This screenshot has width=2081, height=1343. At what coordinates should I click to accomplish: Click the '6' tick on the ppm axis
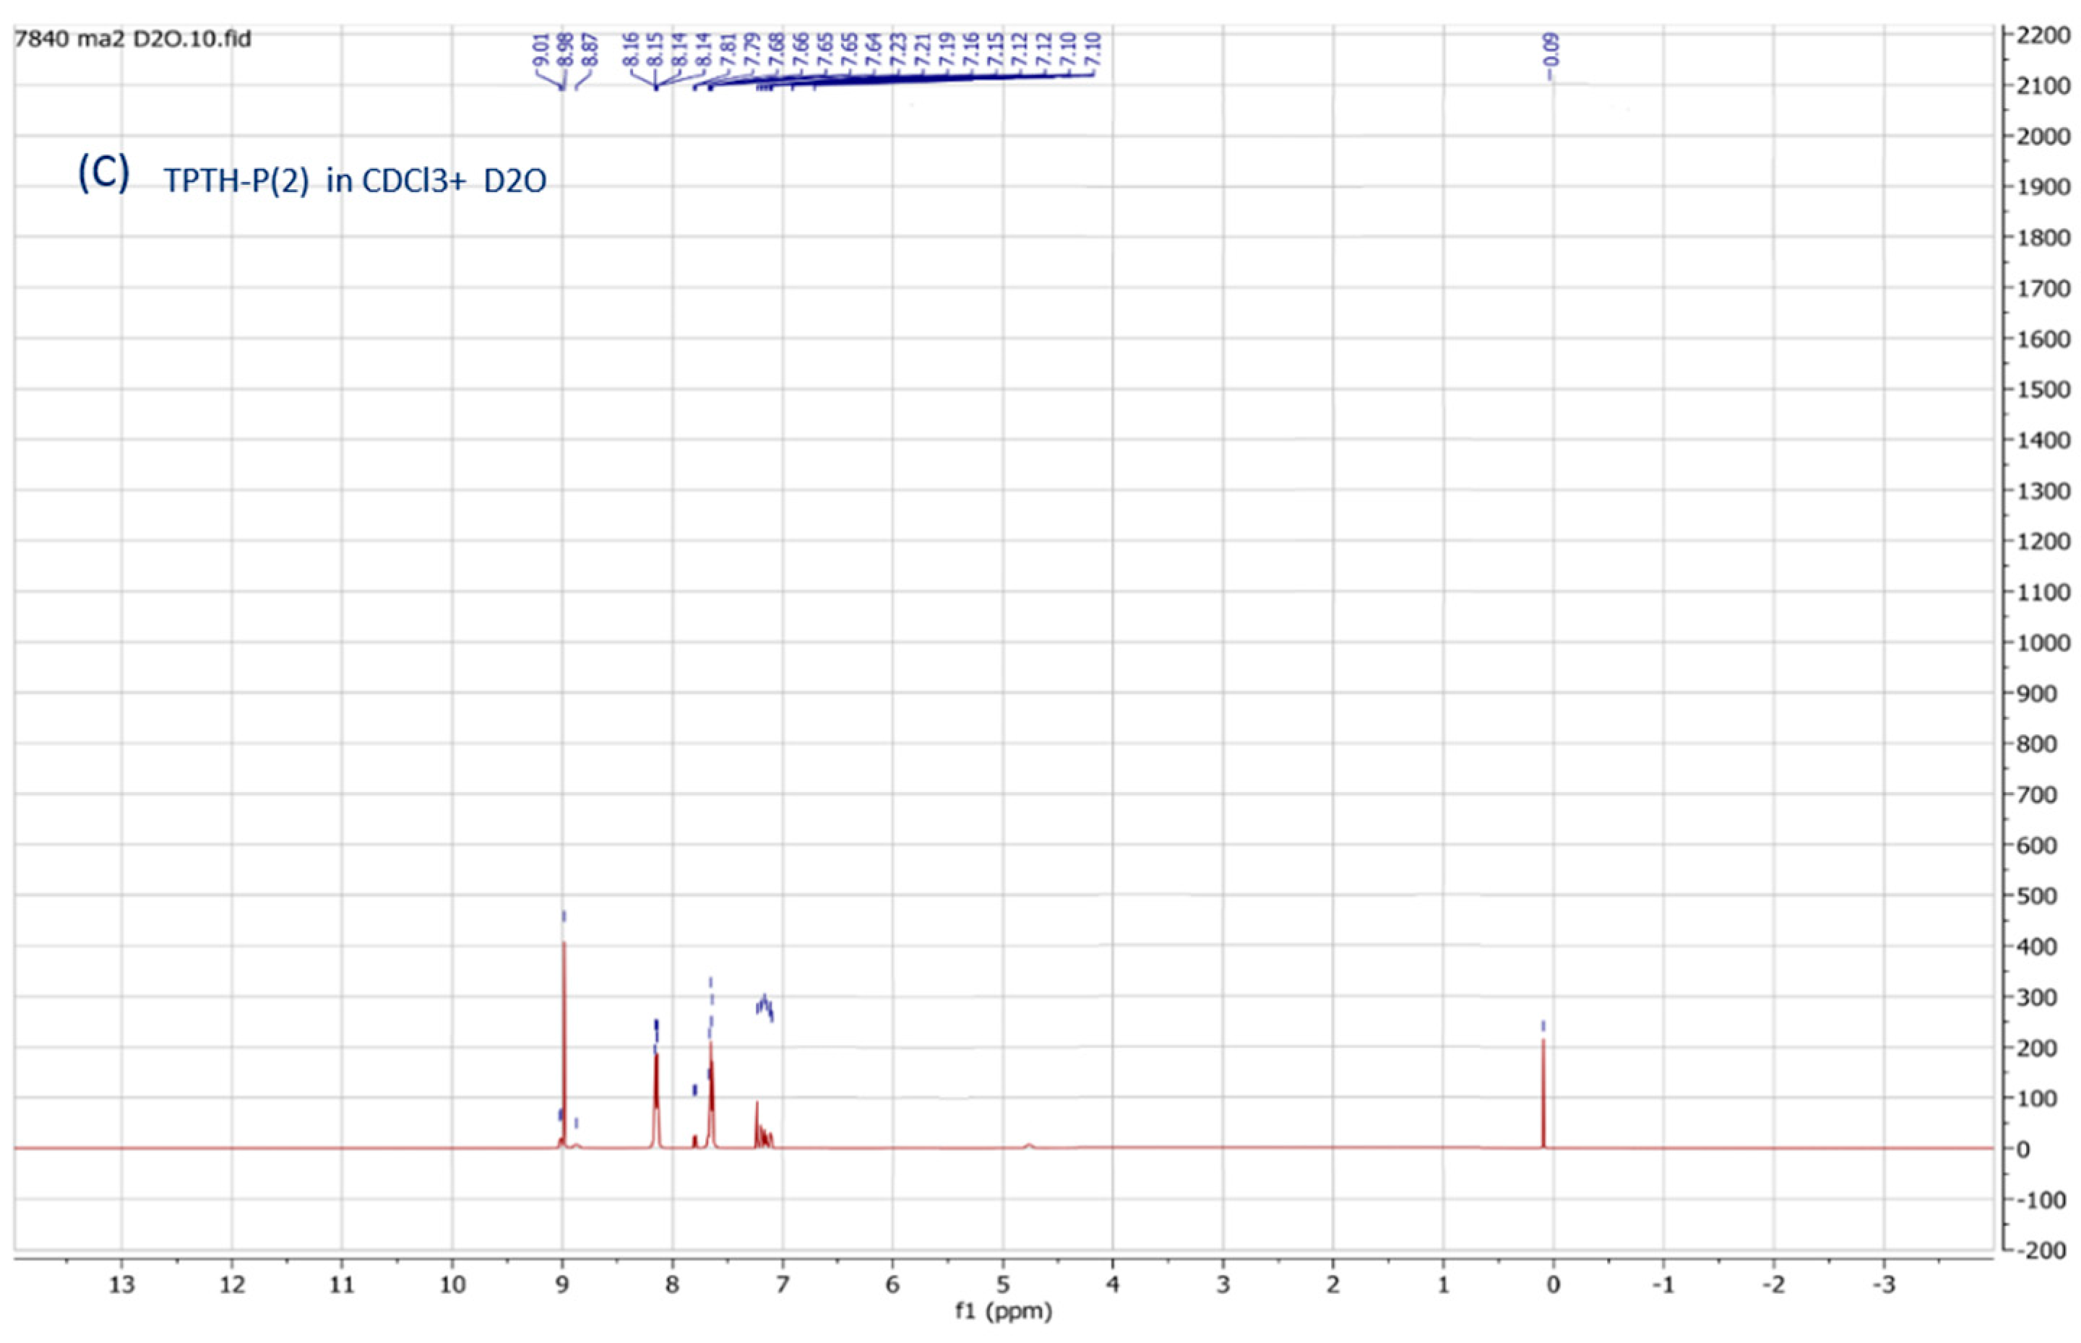892,1285
